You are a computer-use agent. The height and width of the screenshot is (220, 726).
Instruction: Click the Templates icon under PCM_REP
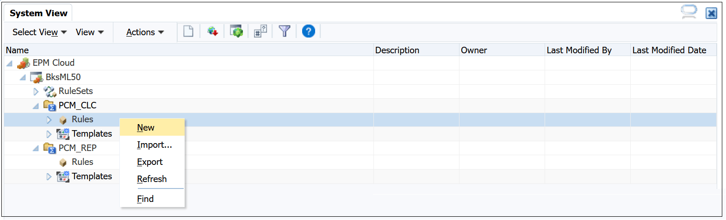coord(63,176)
